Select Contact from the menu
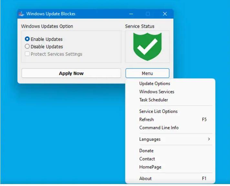 147,159
